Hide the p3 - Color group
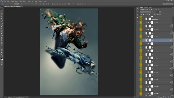174x98 pixels. 141,37
